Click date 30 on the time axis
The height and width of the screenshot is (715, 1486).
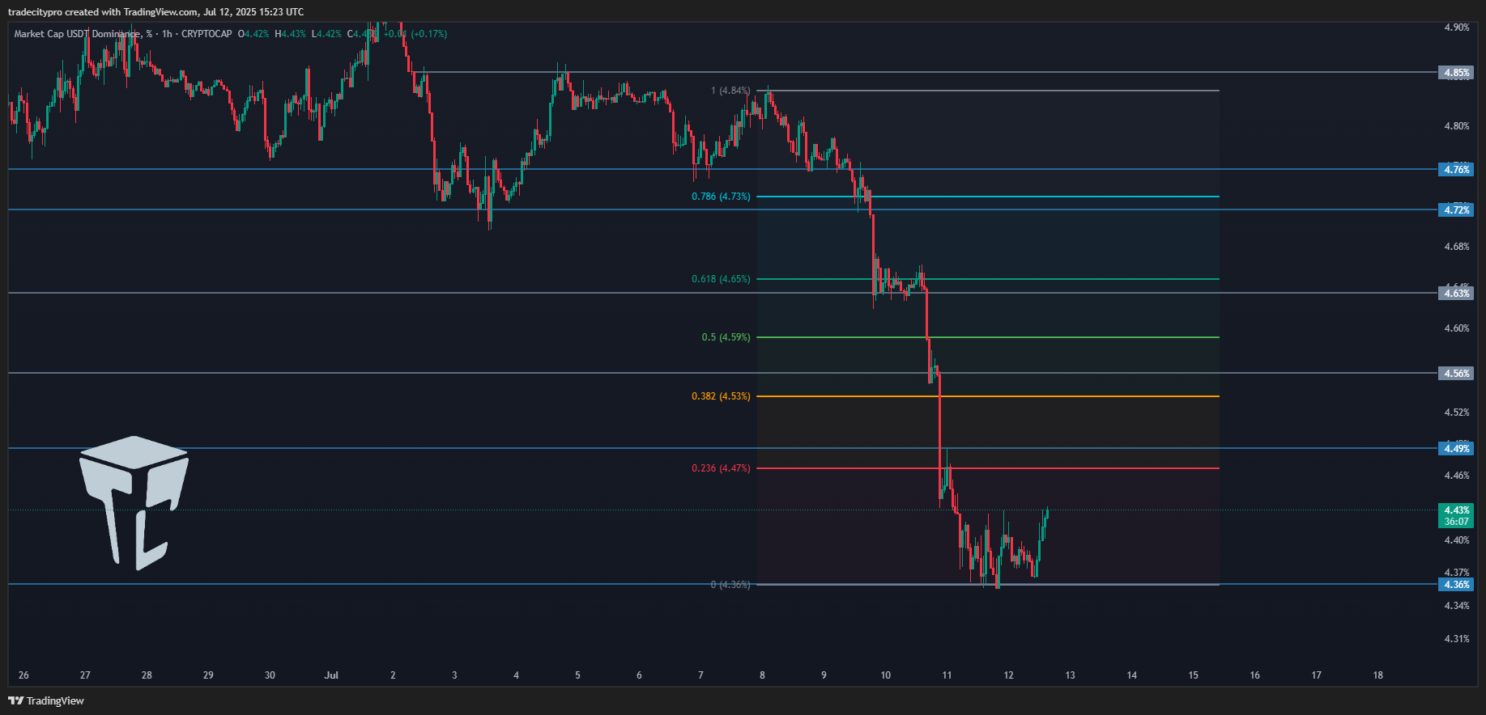click(270, 675)
